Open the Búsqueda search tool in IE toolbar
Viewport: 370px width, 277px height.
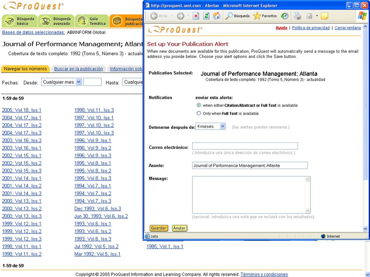237,16
